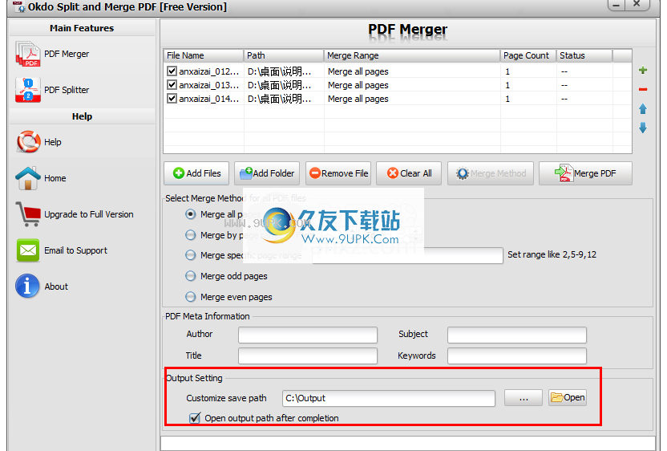Click the specific page range input field

pos(407,255)
